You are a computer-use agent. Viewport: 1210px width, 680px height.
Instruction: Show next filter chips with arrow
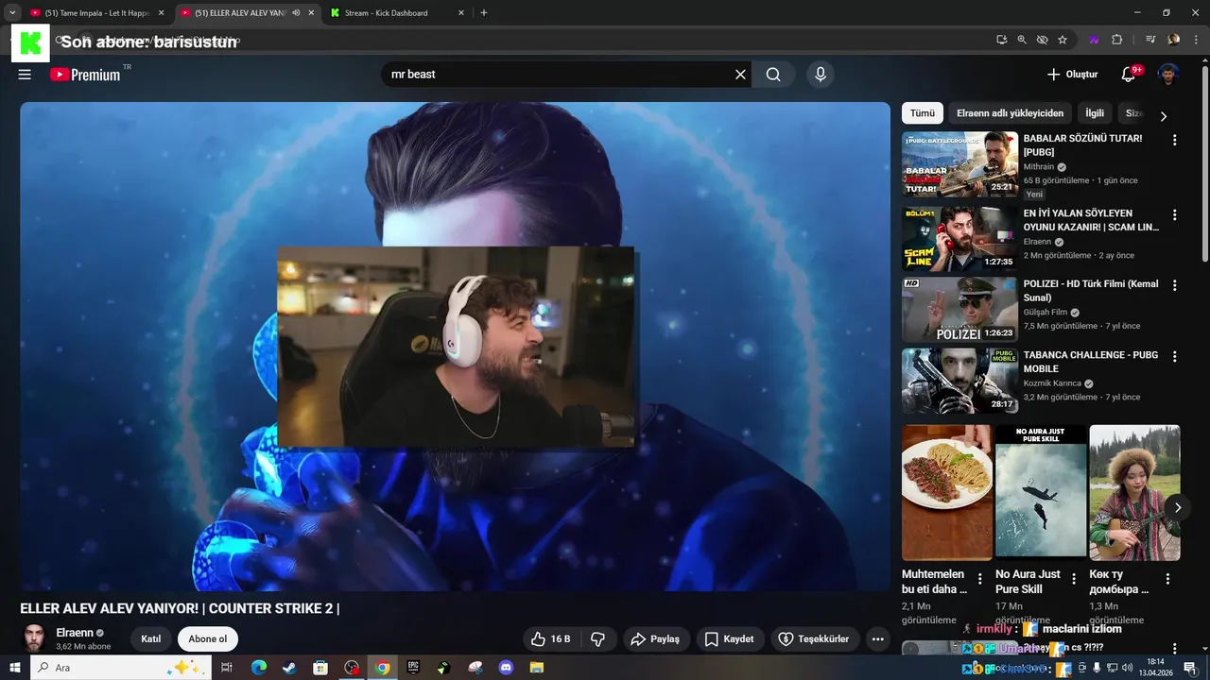click(1164, 116)
